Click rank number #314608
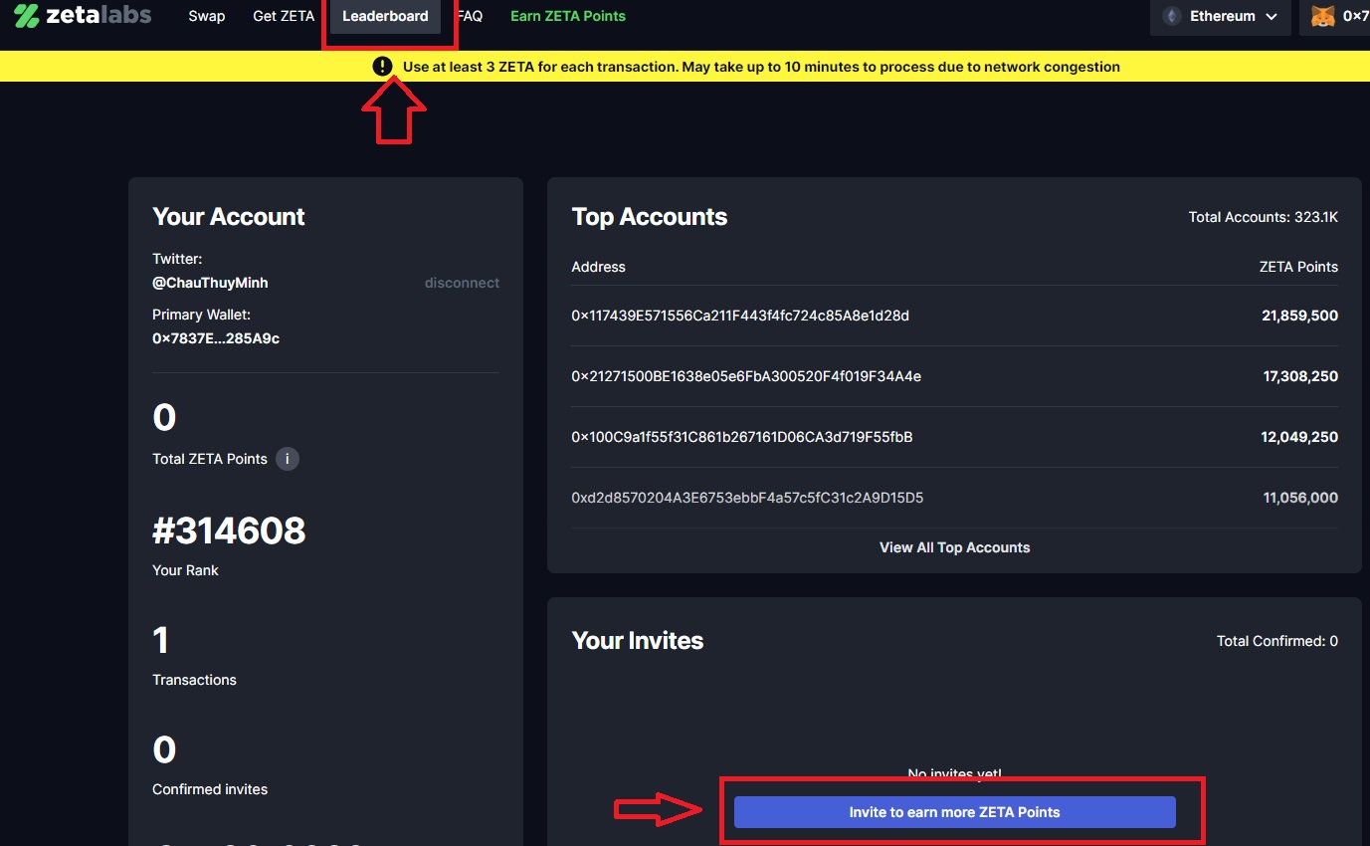The width and height of the screenshot is (1370, 846). [229, 530]
